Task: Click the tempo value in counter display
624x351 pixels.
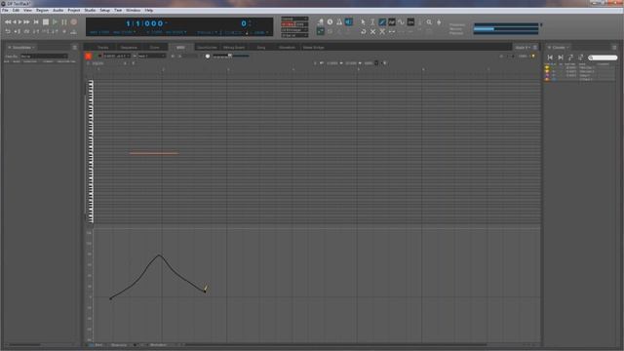Action: coord(259,32)
